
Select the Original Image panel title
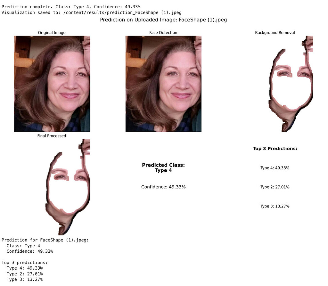(x=52, y=32)
